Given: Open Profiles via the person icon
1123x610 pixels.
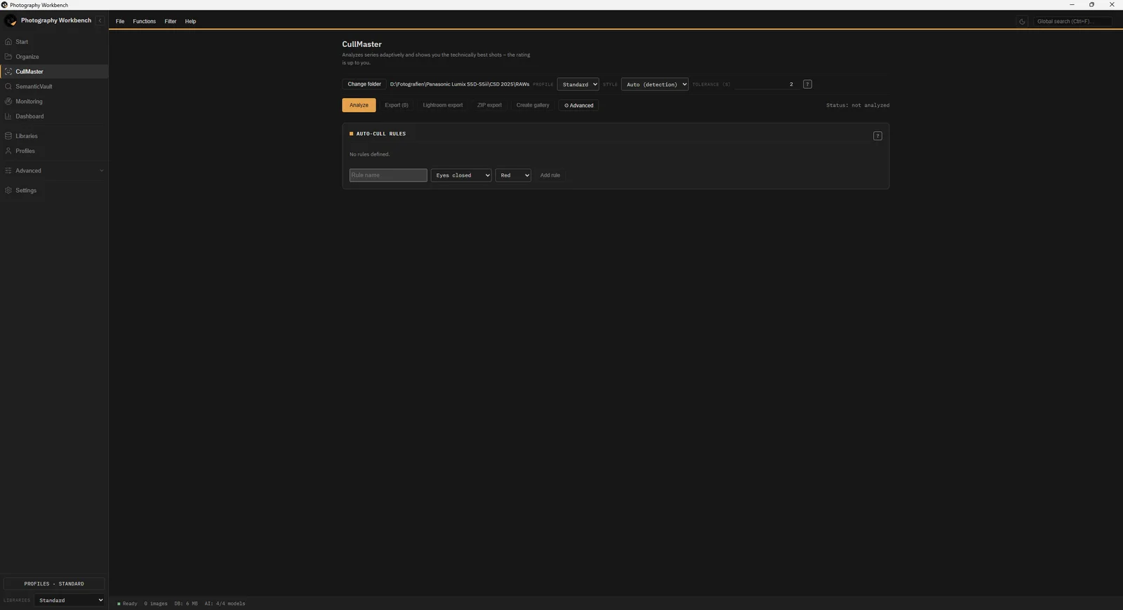Looking at the screenshot, I should coord(8,151).
